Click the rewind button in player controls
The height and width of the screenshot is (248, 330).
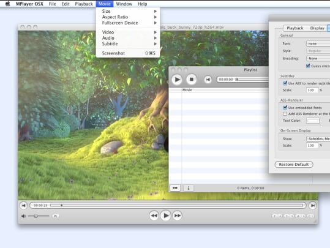pos(154,216)
